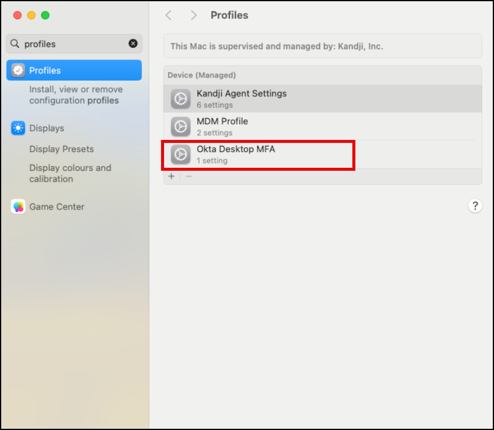Open Display colours and calibration result

click(x=70, y=173)
